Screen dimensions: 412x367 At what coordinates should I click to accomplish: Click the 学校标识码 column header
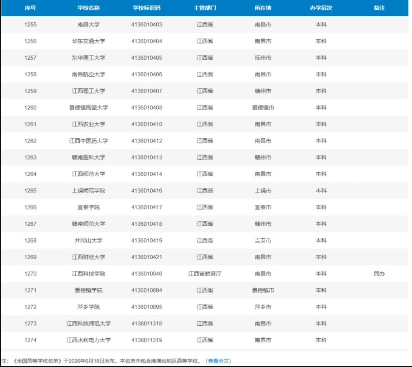pos(147,8)
